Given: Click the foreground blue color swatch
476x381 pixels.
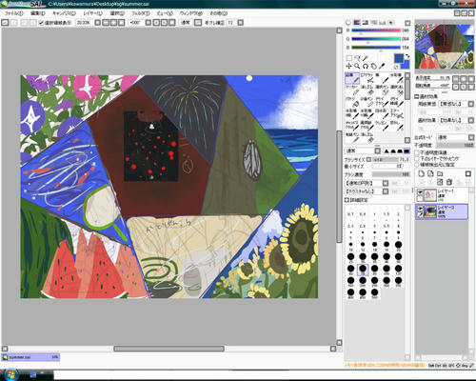Looking at the screenshot, I should [399, 58].
